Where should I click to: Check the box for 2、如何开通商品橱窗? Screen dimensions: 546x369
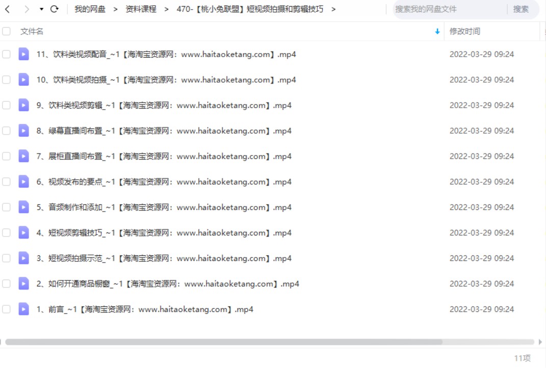(6, 284)
